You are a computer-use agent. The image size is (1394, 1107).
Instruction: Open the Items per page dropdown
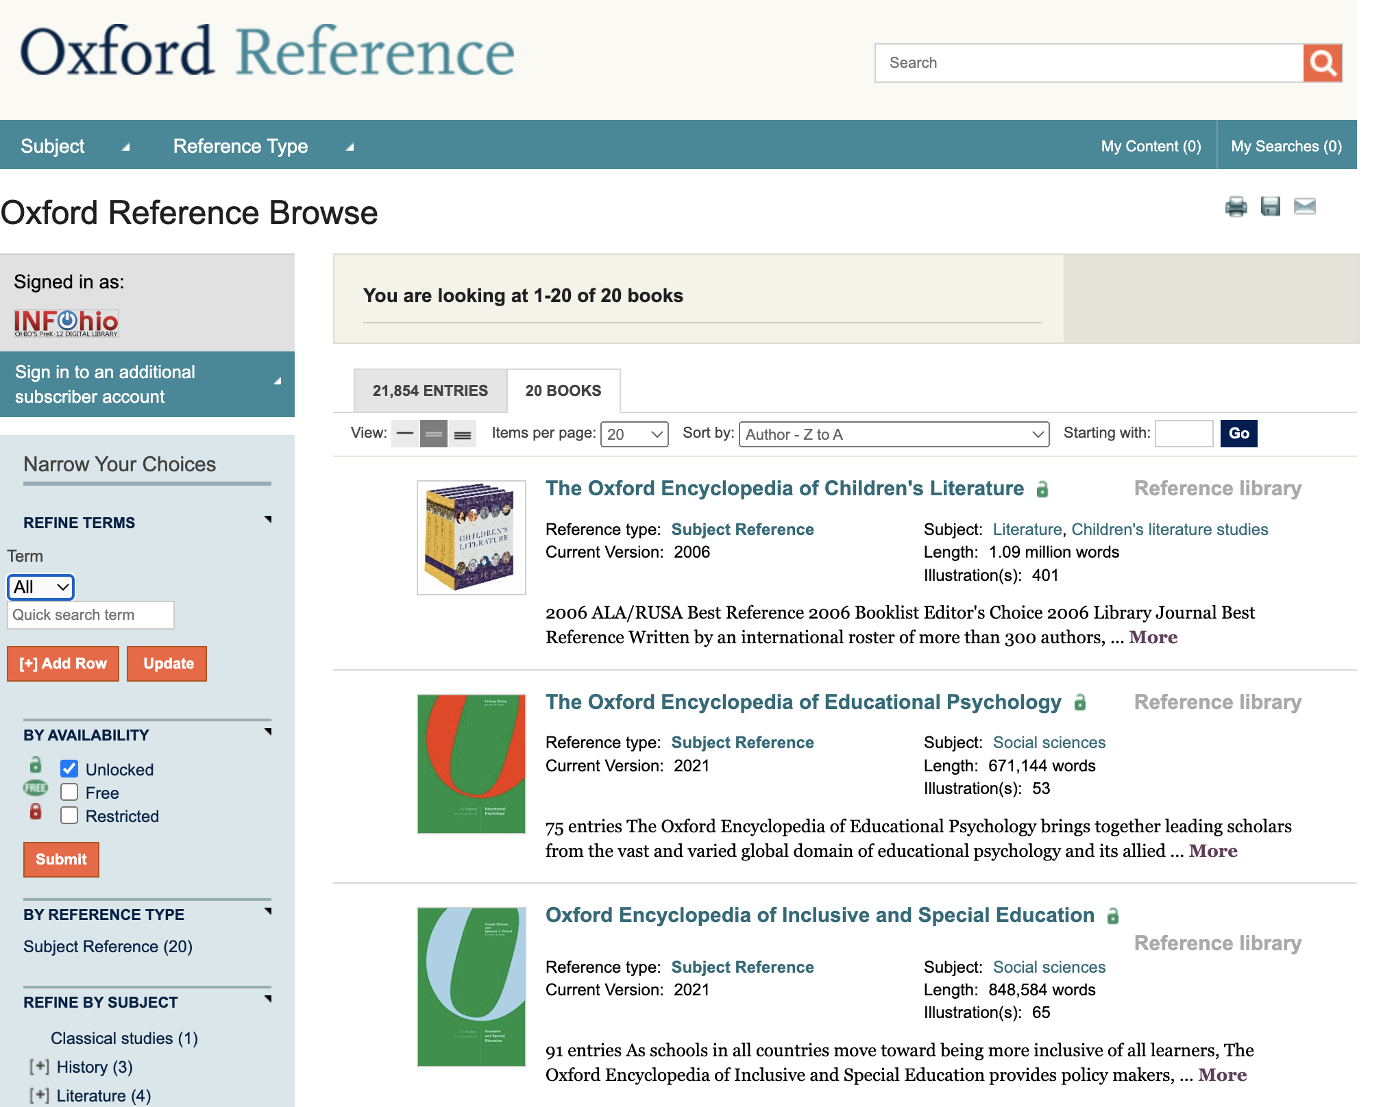click(x=635, y=434)
